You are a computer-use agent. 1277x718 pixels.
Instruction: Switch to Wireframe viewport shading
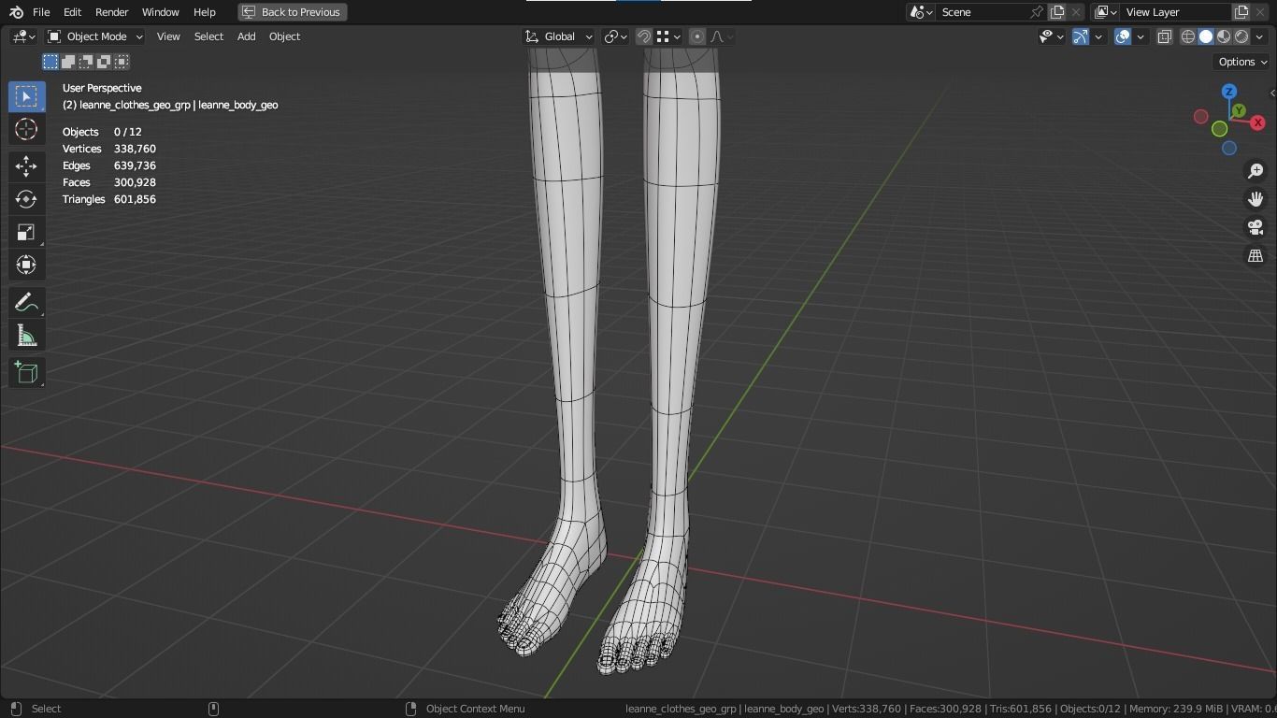[x=1188, y=36]
